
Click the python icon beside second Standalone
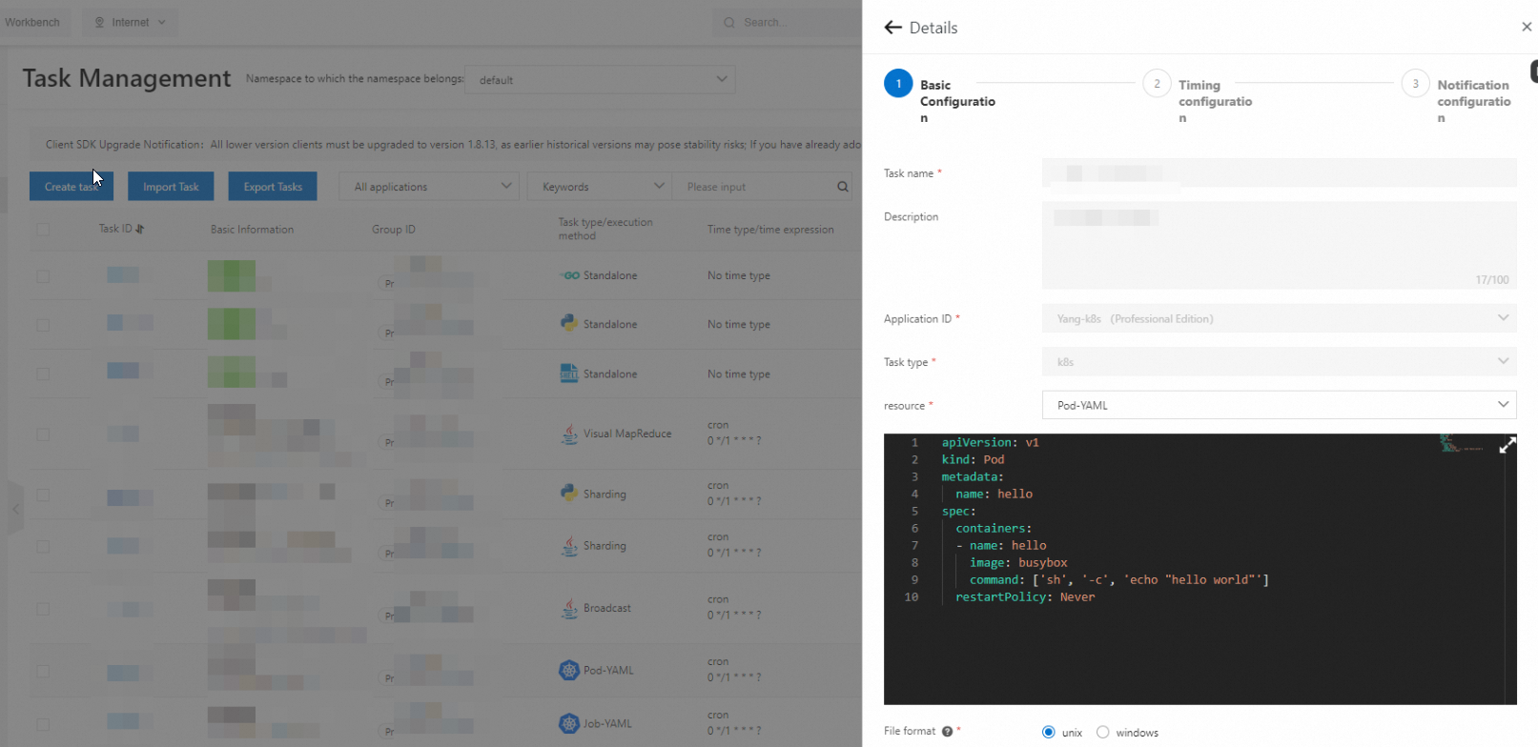(569, 324)
